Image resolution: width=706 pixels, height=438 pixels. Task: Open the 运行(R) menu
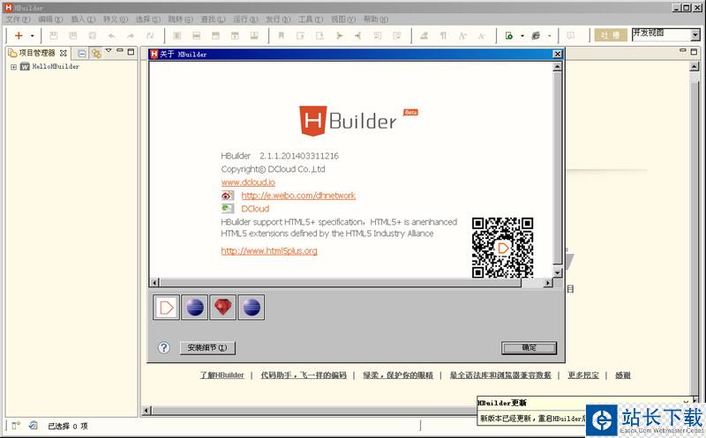pos(245,19)
